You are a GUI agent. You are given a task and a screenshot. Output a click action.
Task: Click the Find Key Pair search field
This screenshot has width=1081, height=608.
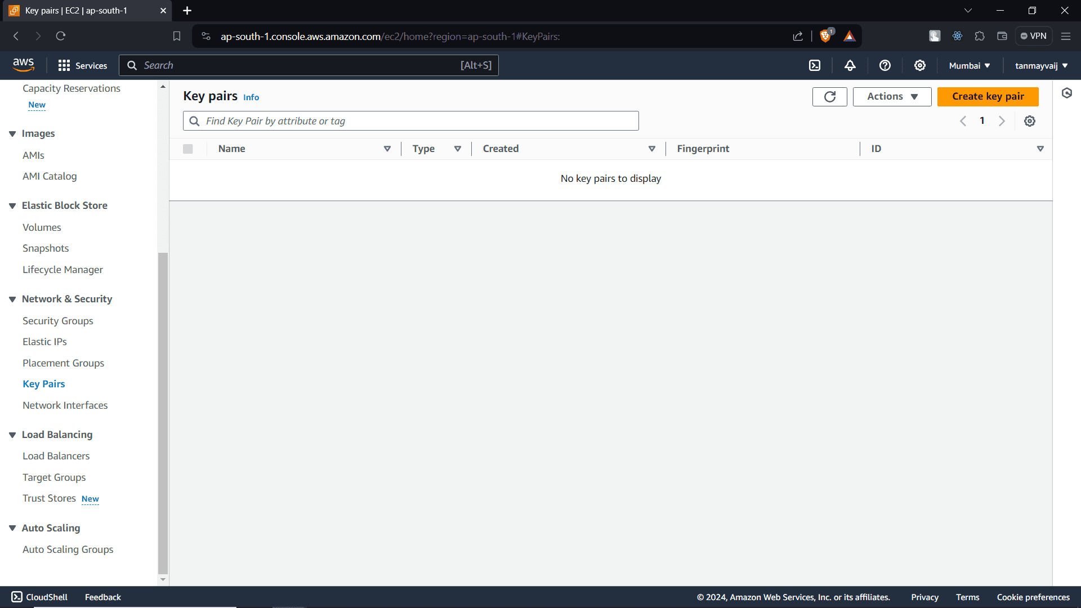[x=410, y=120]
